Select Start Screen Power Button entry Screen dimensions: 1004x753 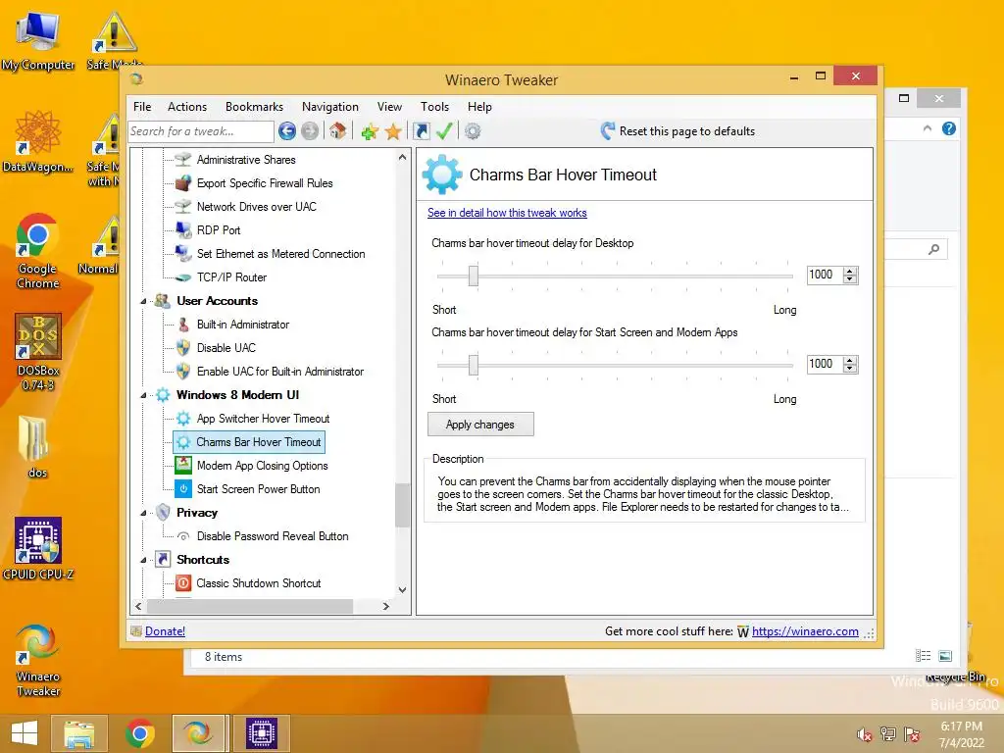tap(258, 489)
